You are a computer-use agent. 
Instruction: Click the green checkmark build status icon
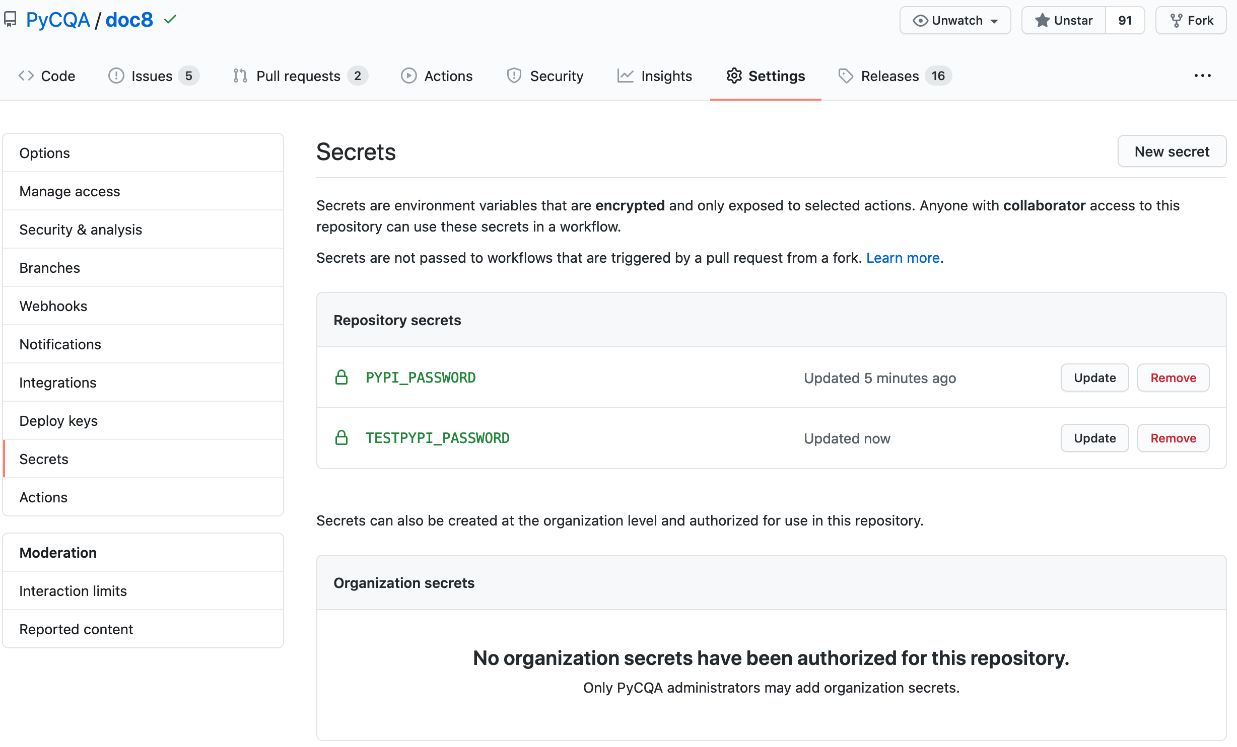[x=170, y=20]
